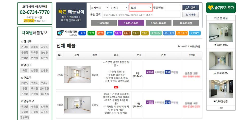This screenshot has width=241, height=120.
Task: Click the 전체매물 button
Action: coord(191,15)
